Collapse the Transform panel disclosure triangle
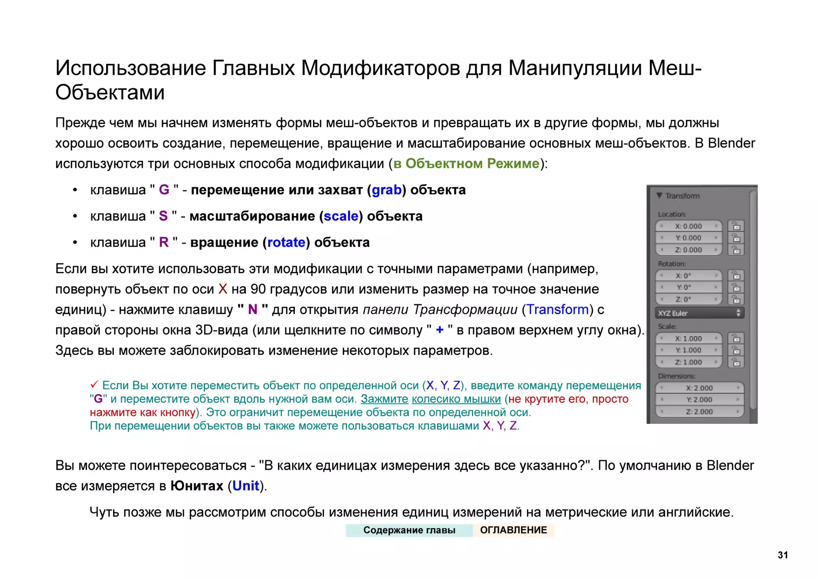The width and height of the screenshot is (819, 579). coord(659,195)
